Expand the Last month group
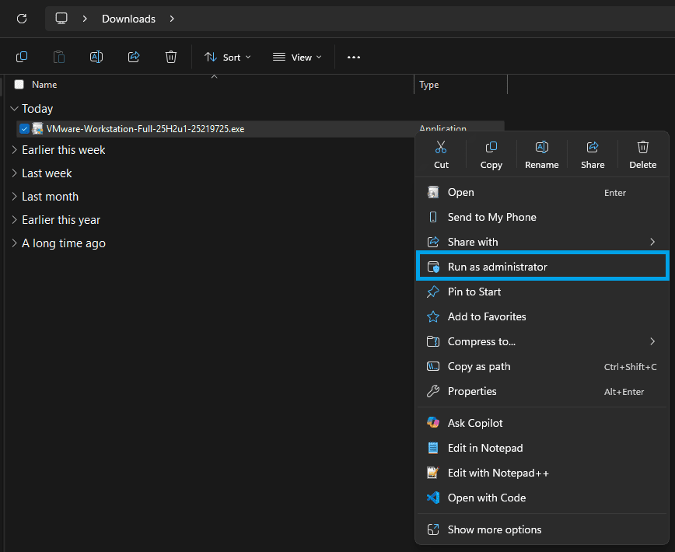Image resolution: width=675 pixels, height=552 pixels. pyautogui.click(x=14, y=197)
